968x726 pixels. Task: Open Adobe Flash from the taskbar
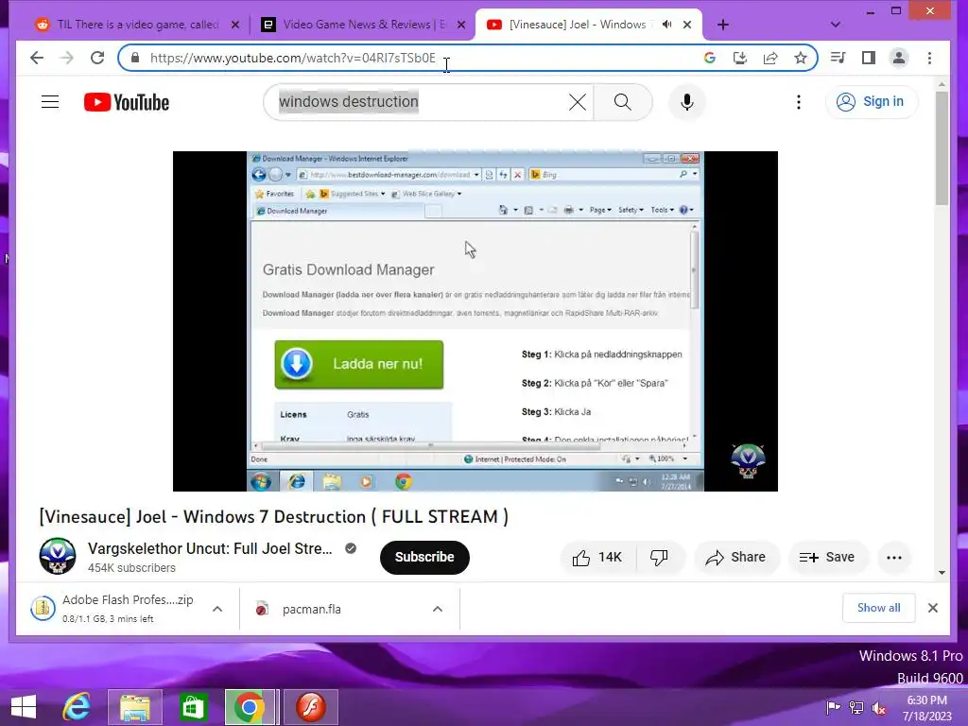pos(310,707)
